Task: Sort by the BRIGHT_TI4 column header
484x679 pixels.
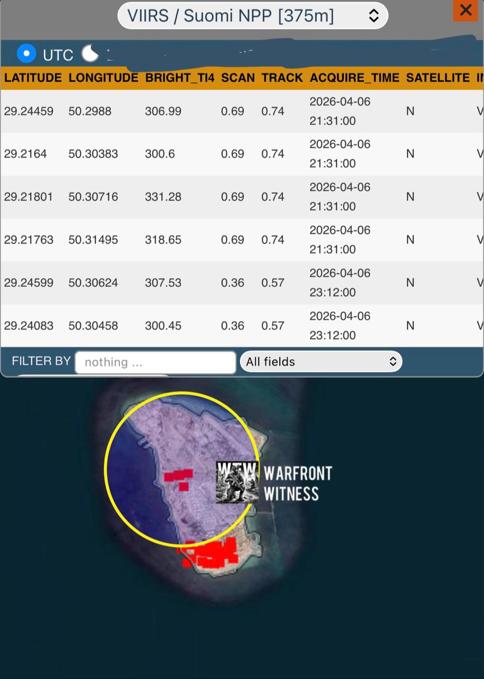Action: click(x=180, y=78)
